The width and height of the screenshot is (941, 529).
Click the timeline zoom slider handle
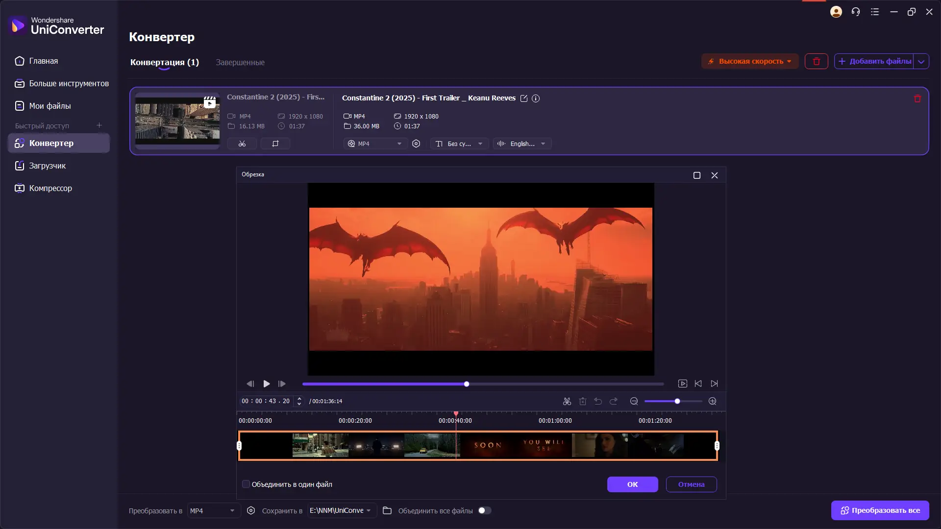click(x=677, y=401)
